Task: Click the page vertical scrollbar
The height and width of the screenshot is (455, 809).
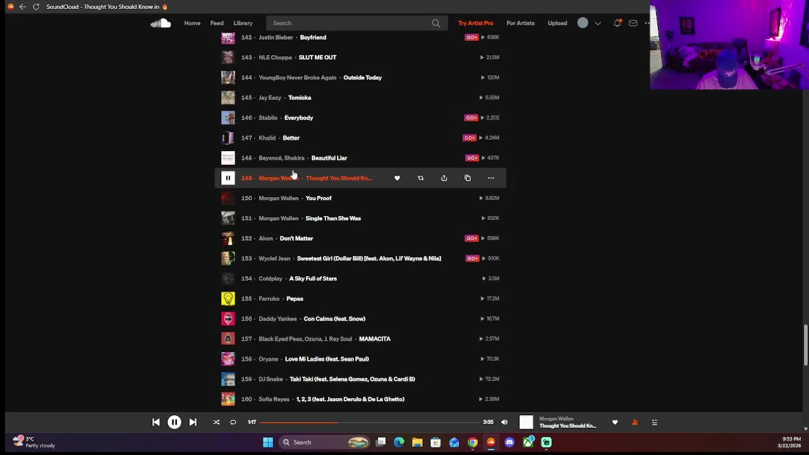Action: pyautogui.click(x=805, y=345)
